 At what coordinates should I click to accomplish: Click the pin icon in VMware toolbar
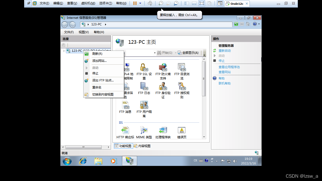pyautogui.click(x=28, y=4)
